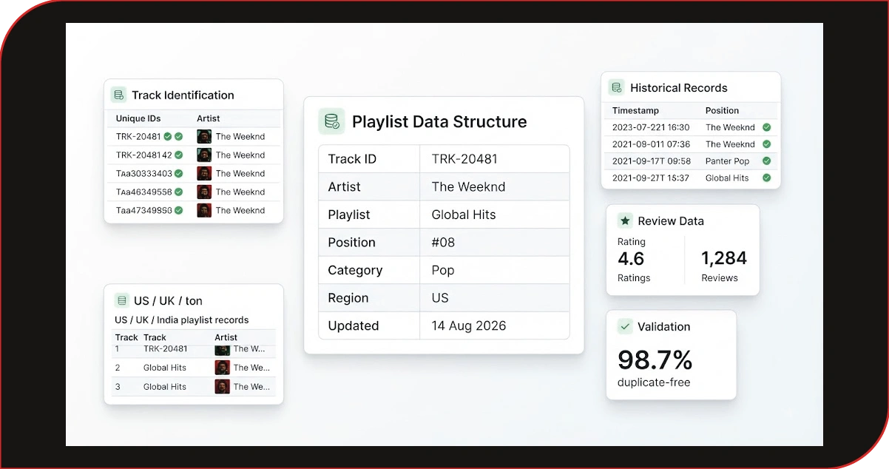The height and width of the screenshot is (469, 889).
Task: Click Global Hits in playlist records row 2
Action: tap(165, 368)
